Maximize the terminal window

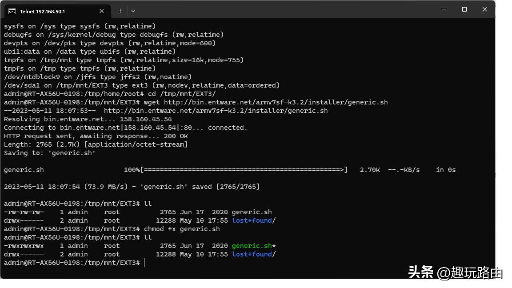pyautogui.click(x=464, y=9)
